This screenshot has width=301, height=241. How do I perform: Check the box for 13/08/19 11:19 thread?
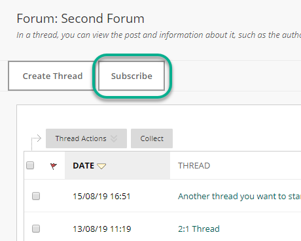[x=36, y=229]
